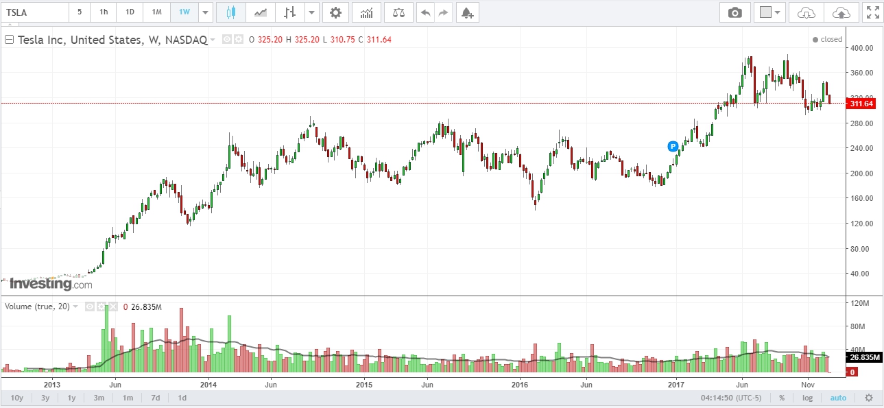Open more chart styles dropdown
This screenshot has width=884, height=408.
[312, 12]
